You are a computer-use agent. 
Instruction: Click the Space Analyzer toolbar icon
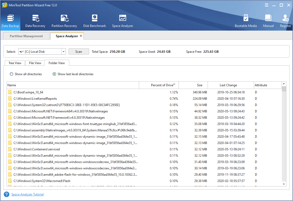pyautogui.click(x=122, y=21)
